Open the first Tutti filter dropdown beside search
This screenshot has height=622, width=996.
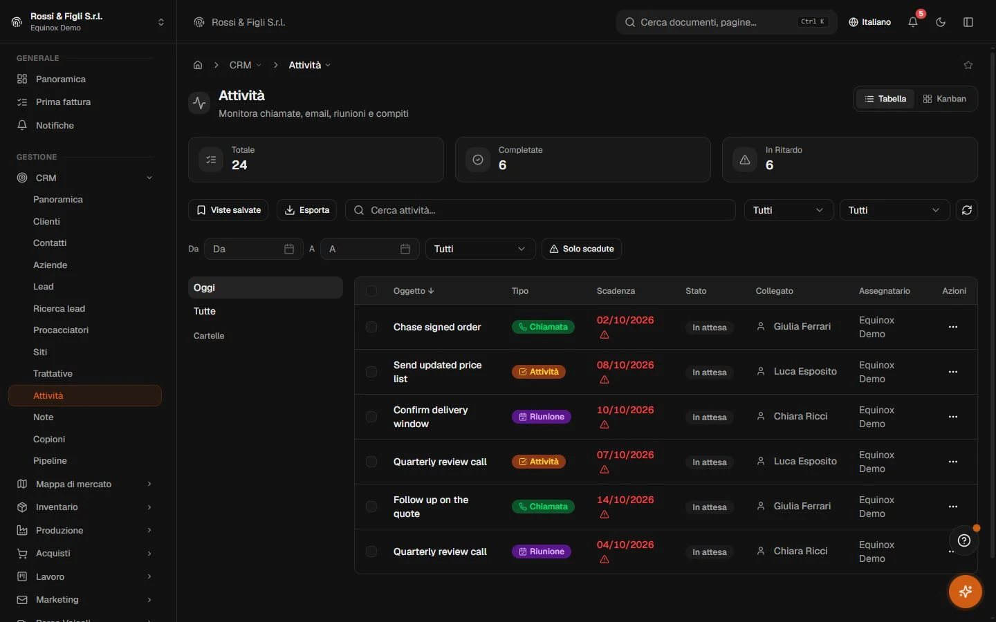(788, 210)
